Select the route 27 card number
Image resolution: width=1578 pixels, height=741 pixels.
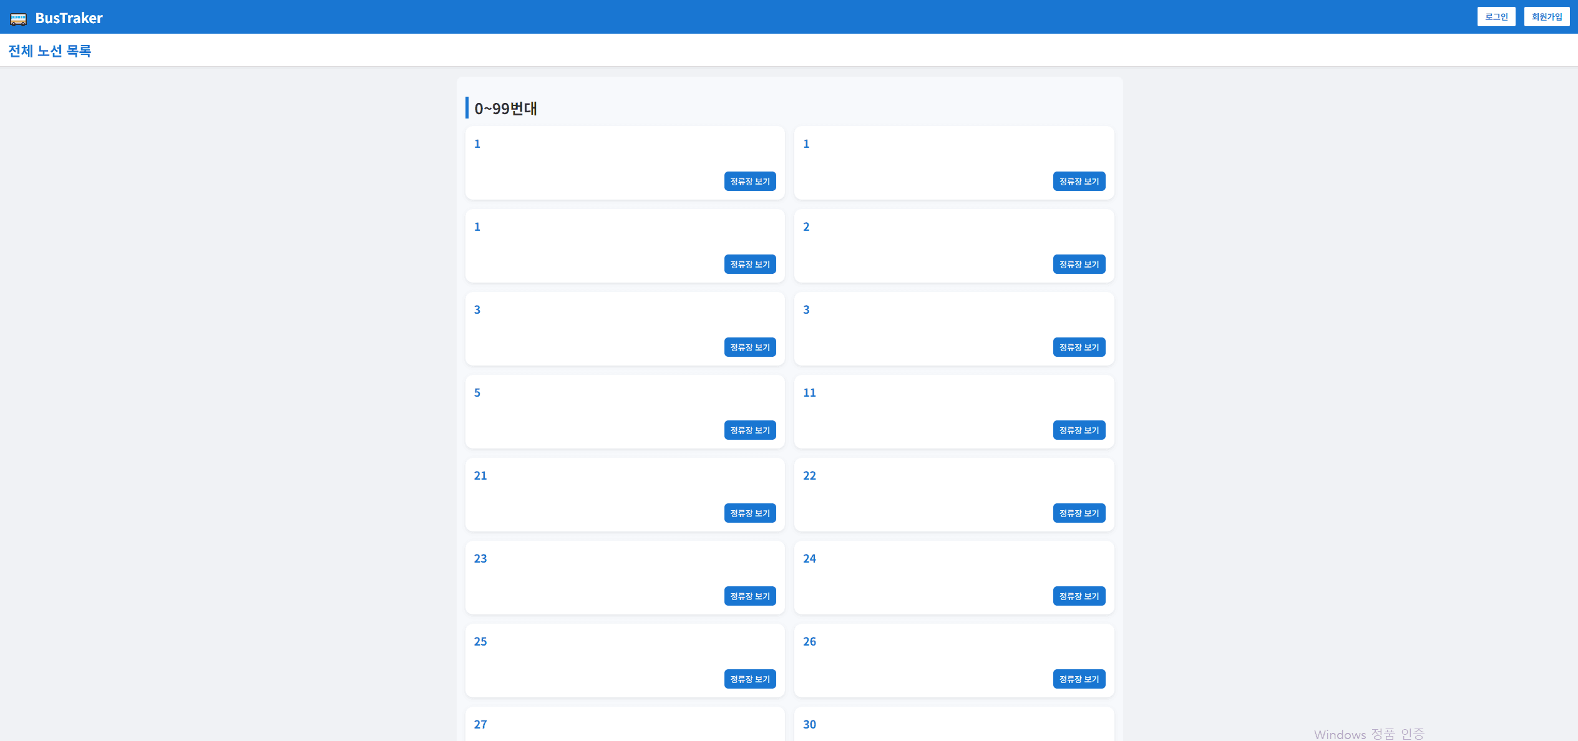[x=480, y=725]
